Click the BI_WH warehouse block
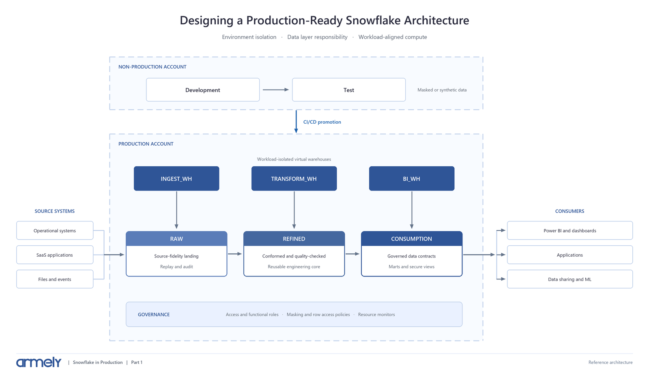This screenshot has width=649, height=373. click(x=412, y=178)
